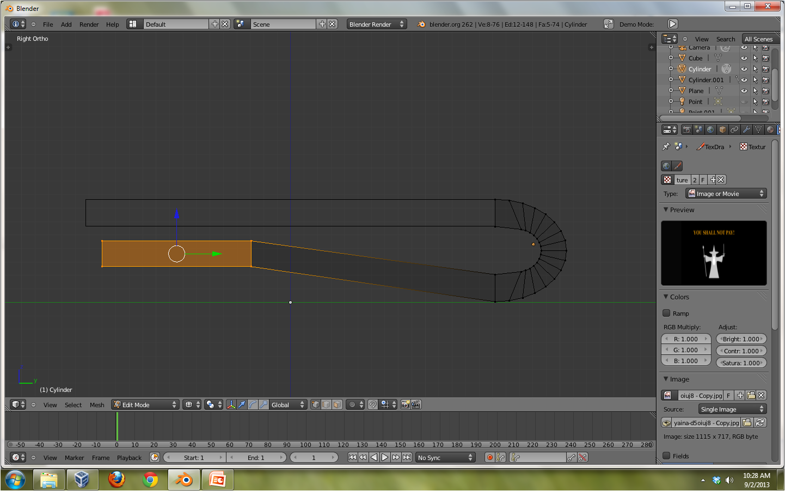
Task: Adjust the Bright: 1.000 slider
Action: pos(741,339)
